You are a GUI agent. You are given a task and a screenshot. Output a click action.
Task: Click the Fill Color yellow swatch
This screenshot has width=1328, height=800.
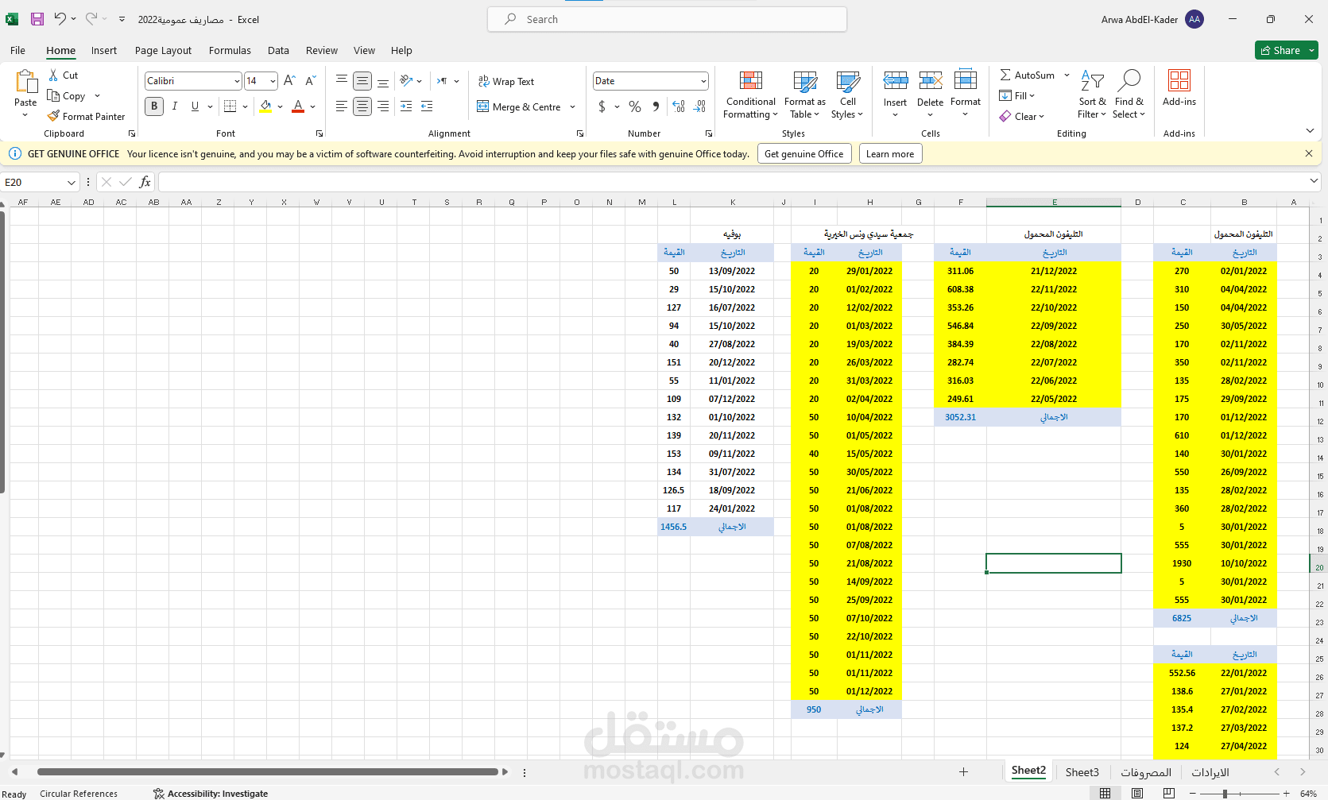coord(265,106)
